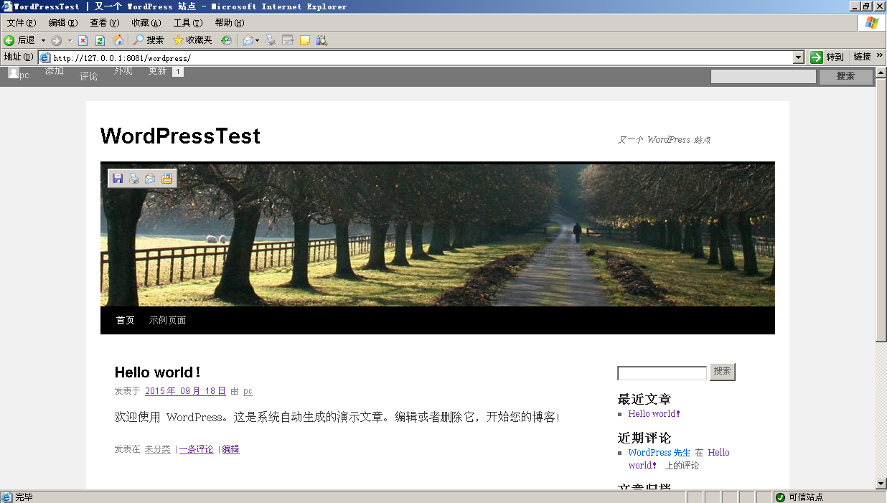Click the 编辑 edit post link

click(x=230, y=449)
